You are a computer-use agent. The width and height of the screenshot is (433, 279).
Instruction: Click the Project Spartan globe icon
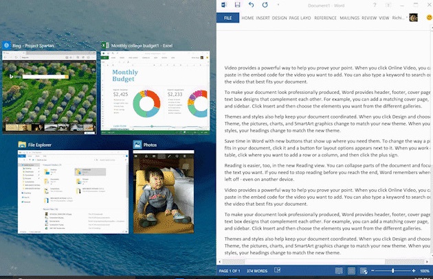pyautogui.click(x=6, y=45)
